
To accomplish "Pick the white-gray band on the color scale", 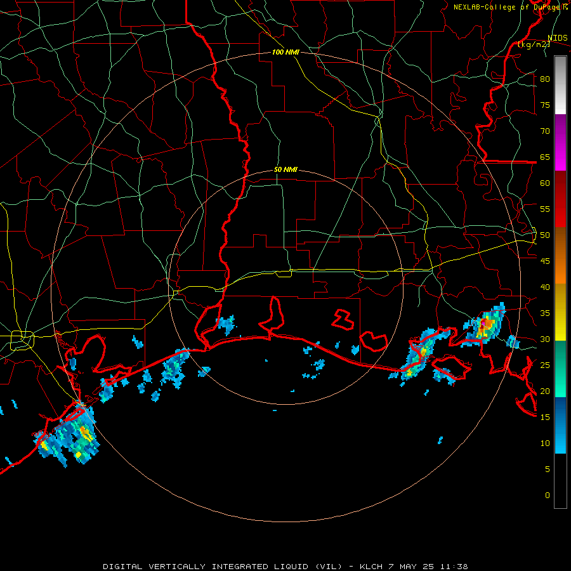I will tap(560, 85).
